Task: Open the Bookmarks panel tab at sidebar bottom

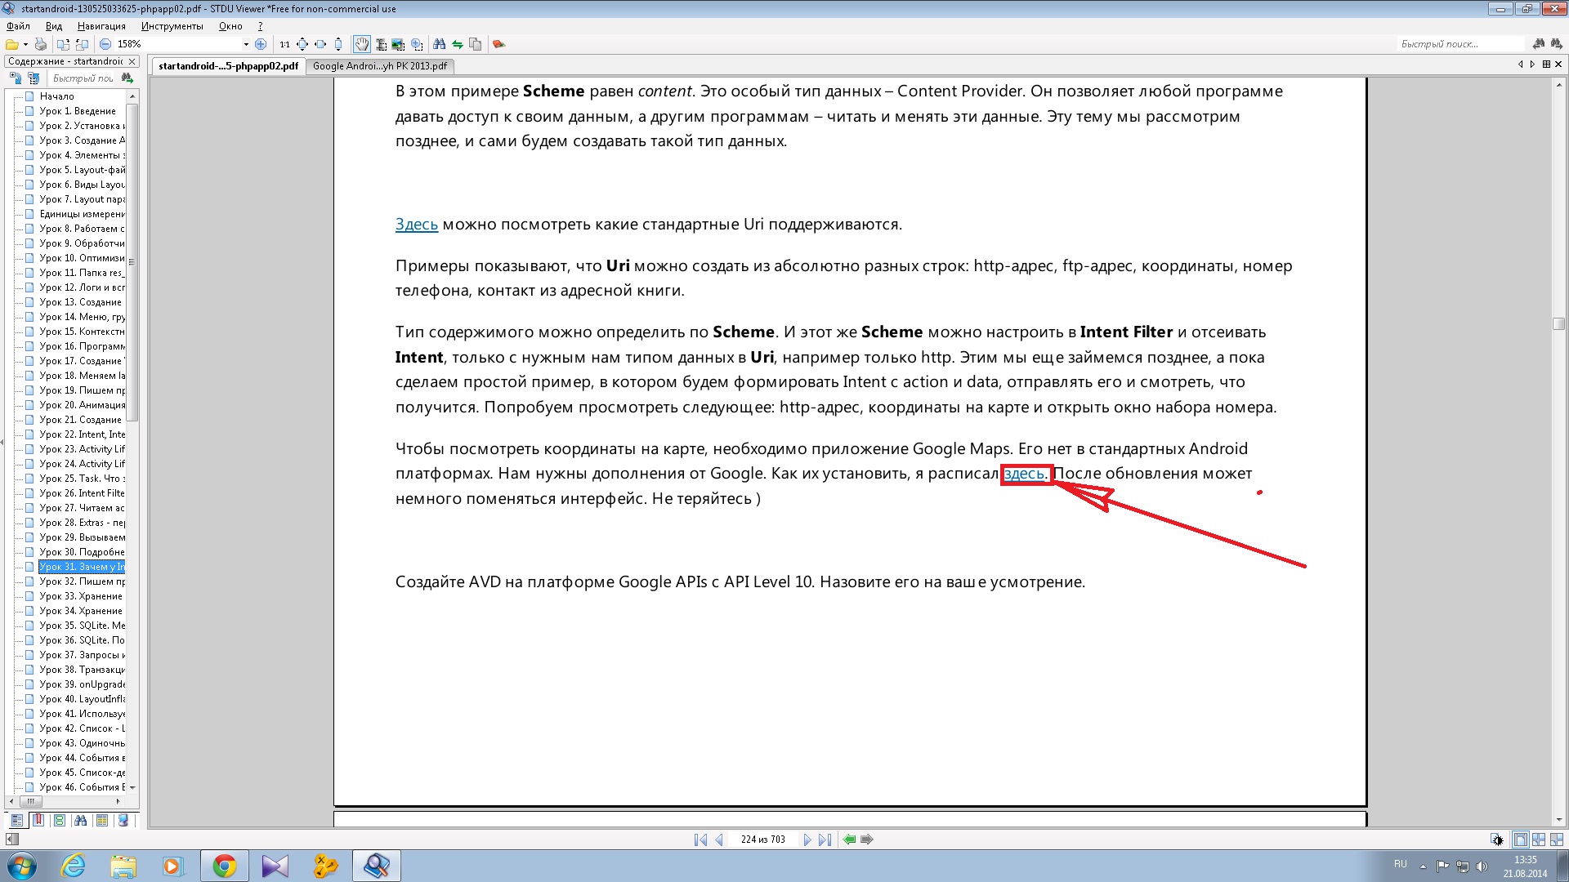Action: 38,820
